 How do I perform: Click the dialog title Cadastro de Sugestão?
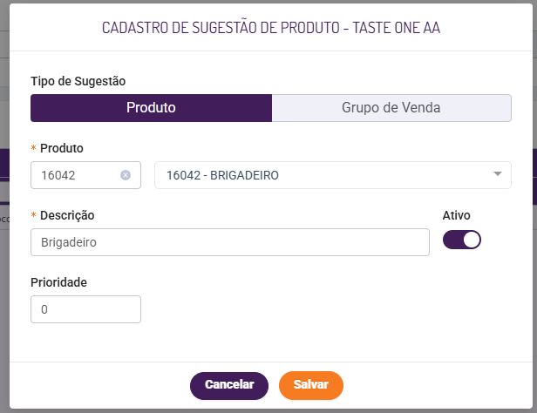point(271,28)
